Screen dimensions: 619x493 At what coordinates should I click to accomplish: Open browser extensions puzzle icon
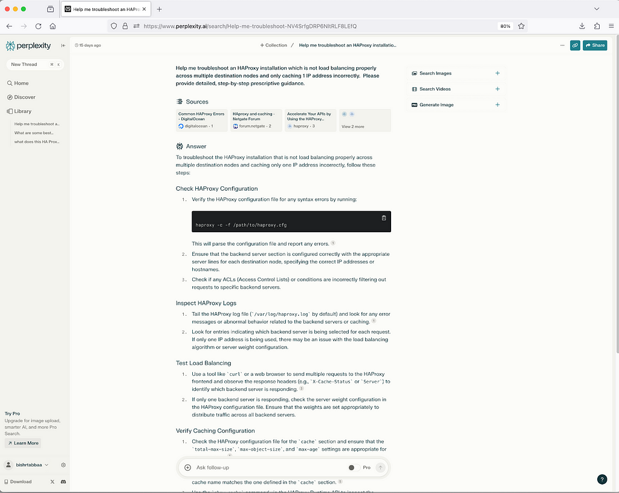pos(597,26)
